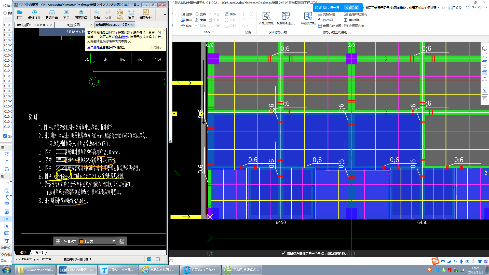The image size is (489, 275).
Task: Switch to 布局1 layout tab
Action: (39, 253)
